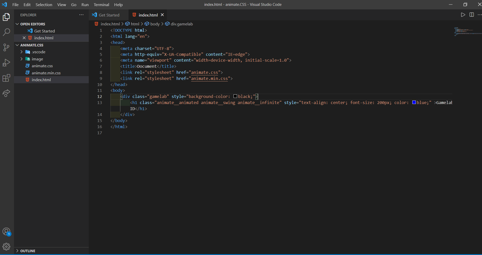Click the VS Code logo in title bar
Screen dimensions: 482x255
click(x=5, y=5)
